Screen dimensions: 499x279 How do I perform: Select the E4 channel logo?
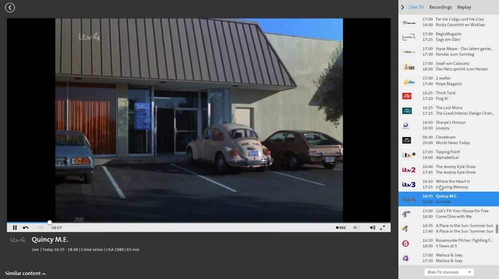[x=406, y=258]
